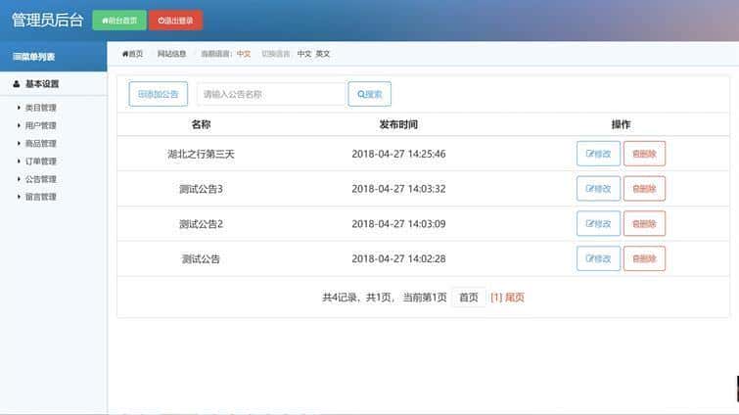Select the 测试公告3 announcement name
This screenshot has width=739, height=415.
click(x=202, y=189)
